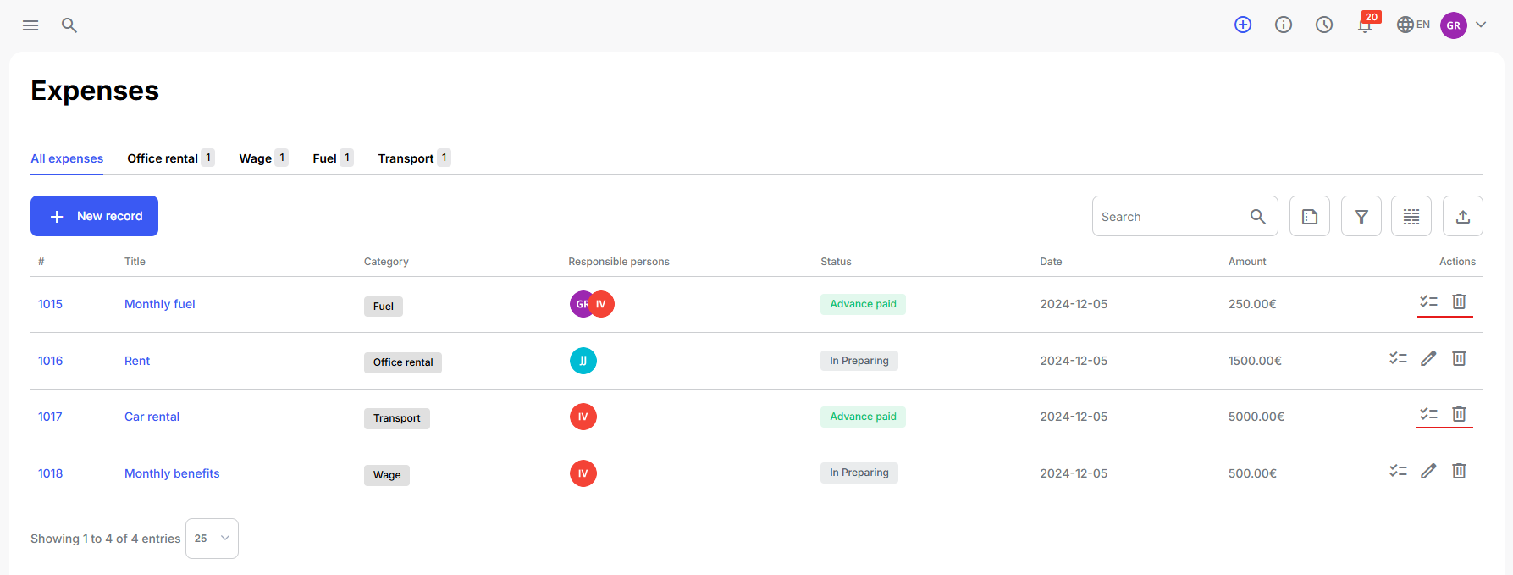Image resolution: width=1513 pixels, height=575 pixels.
Task: Delete the Rent expense
Action: [x=1459, y=358]
